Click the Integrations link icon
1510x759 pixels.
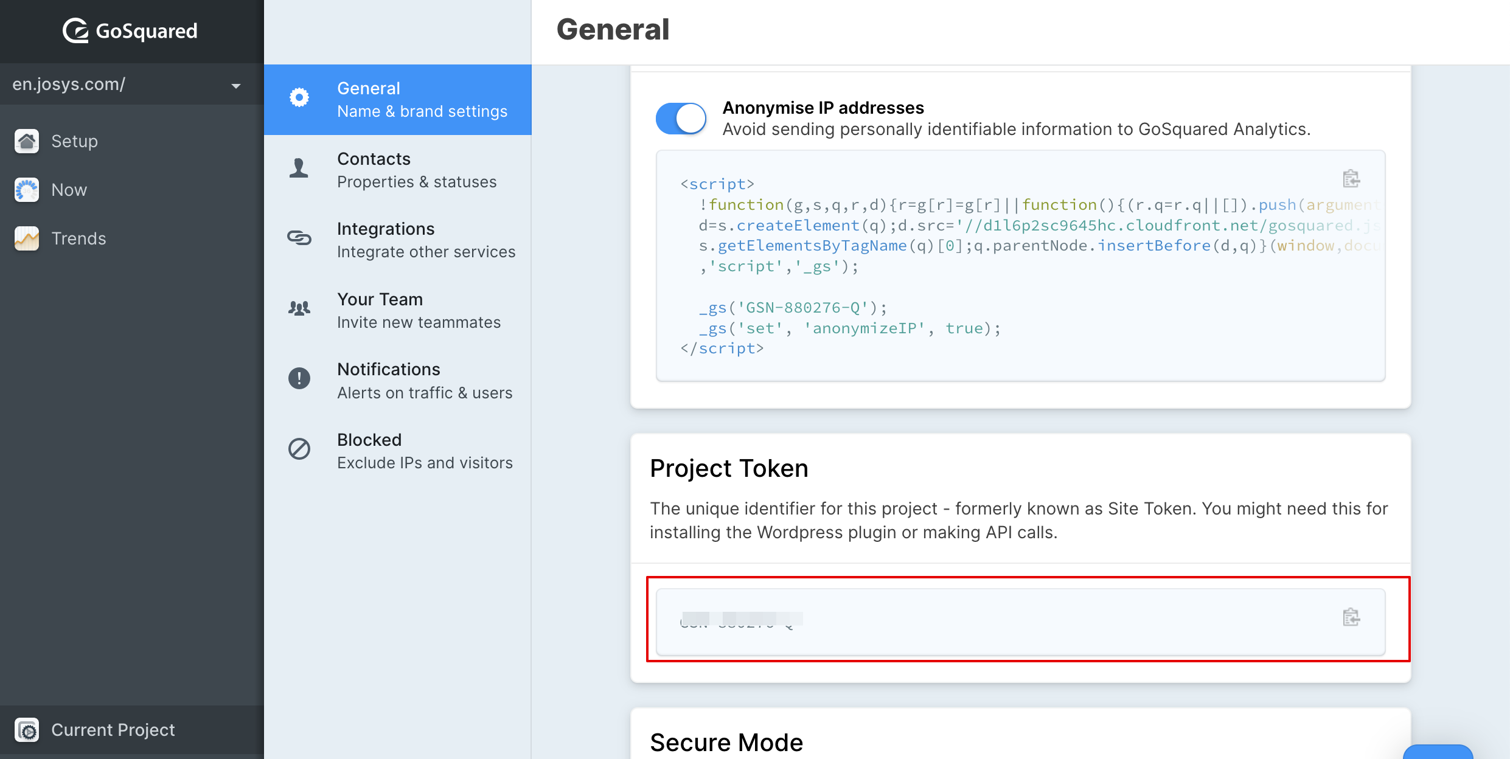tap(299, 238)
